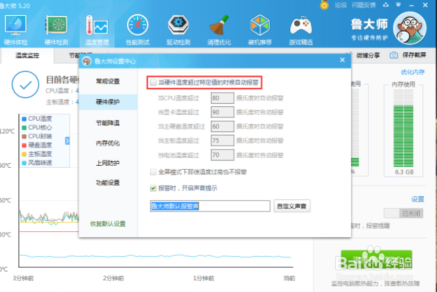The height and width of the screenshot is (292, 437).
Task: Open title bar dropdown menu arrow
Action: 399,5
